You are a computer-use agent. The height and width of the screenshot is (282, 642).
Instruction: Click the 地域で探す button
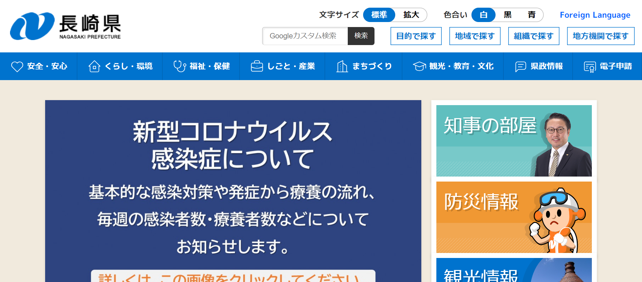click(x=475, y=36)
